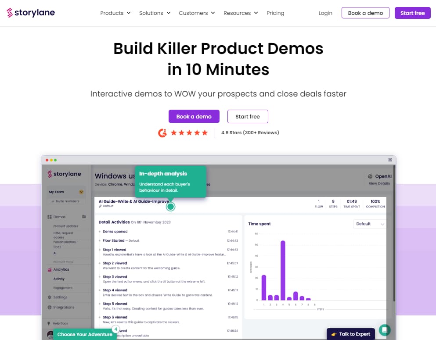This screenshot has height=340, width=436.
Task: Open the Analytics section icon
Action: (49, 269)
